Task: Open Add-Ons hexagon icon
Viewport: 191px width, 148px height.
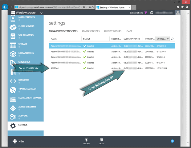Action: pos(13,117)
